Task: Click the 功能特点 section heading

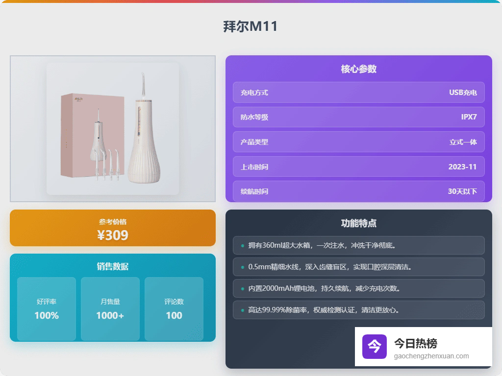Action: pyautogui.click(x=358, y=223)
